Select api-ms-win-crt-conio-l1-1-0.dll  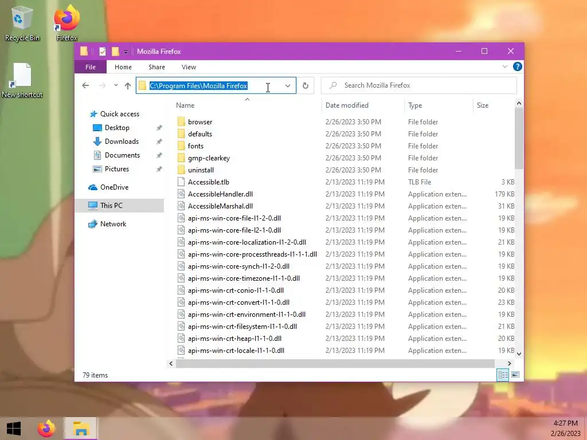(236, 290)
